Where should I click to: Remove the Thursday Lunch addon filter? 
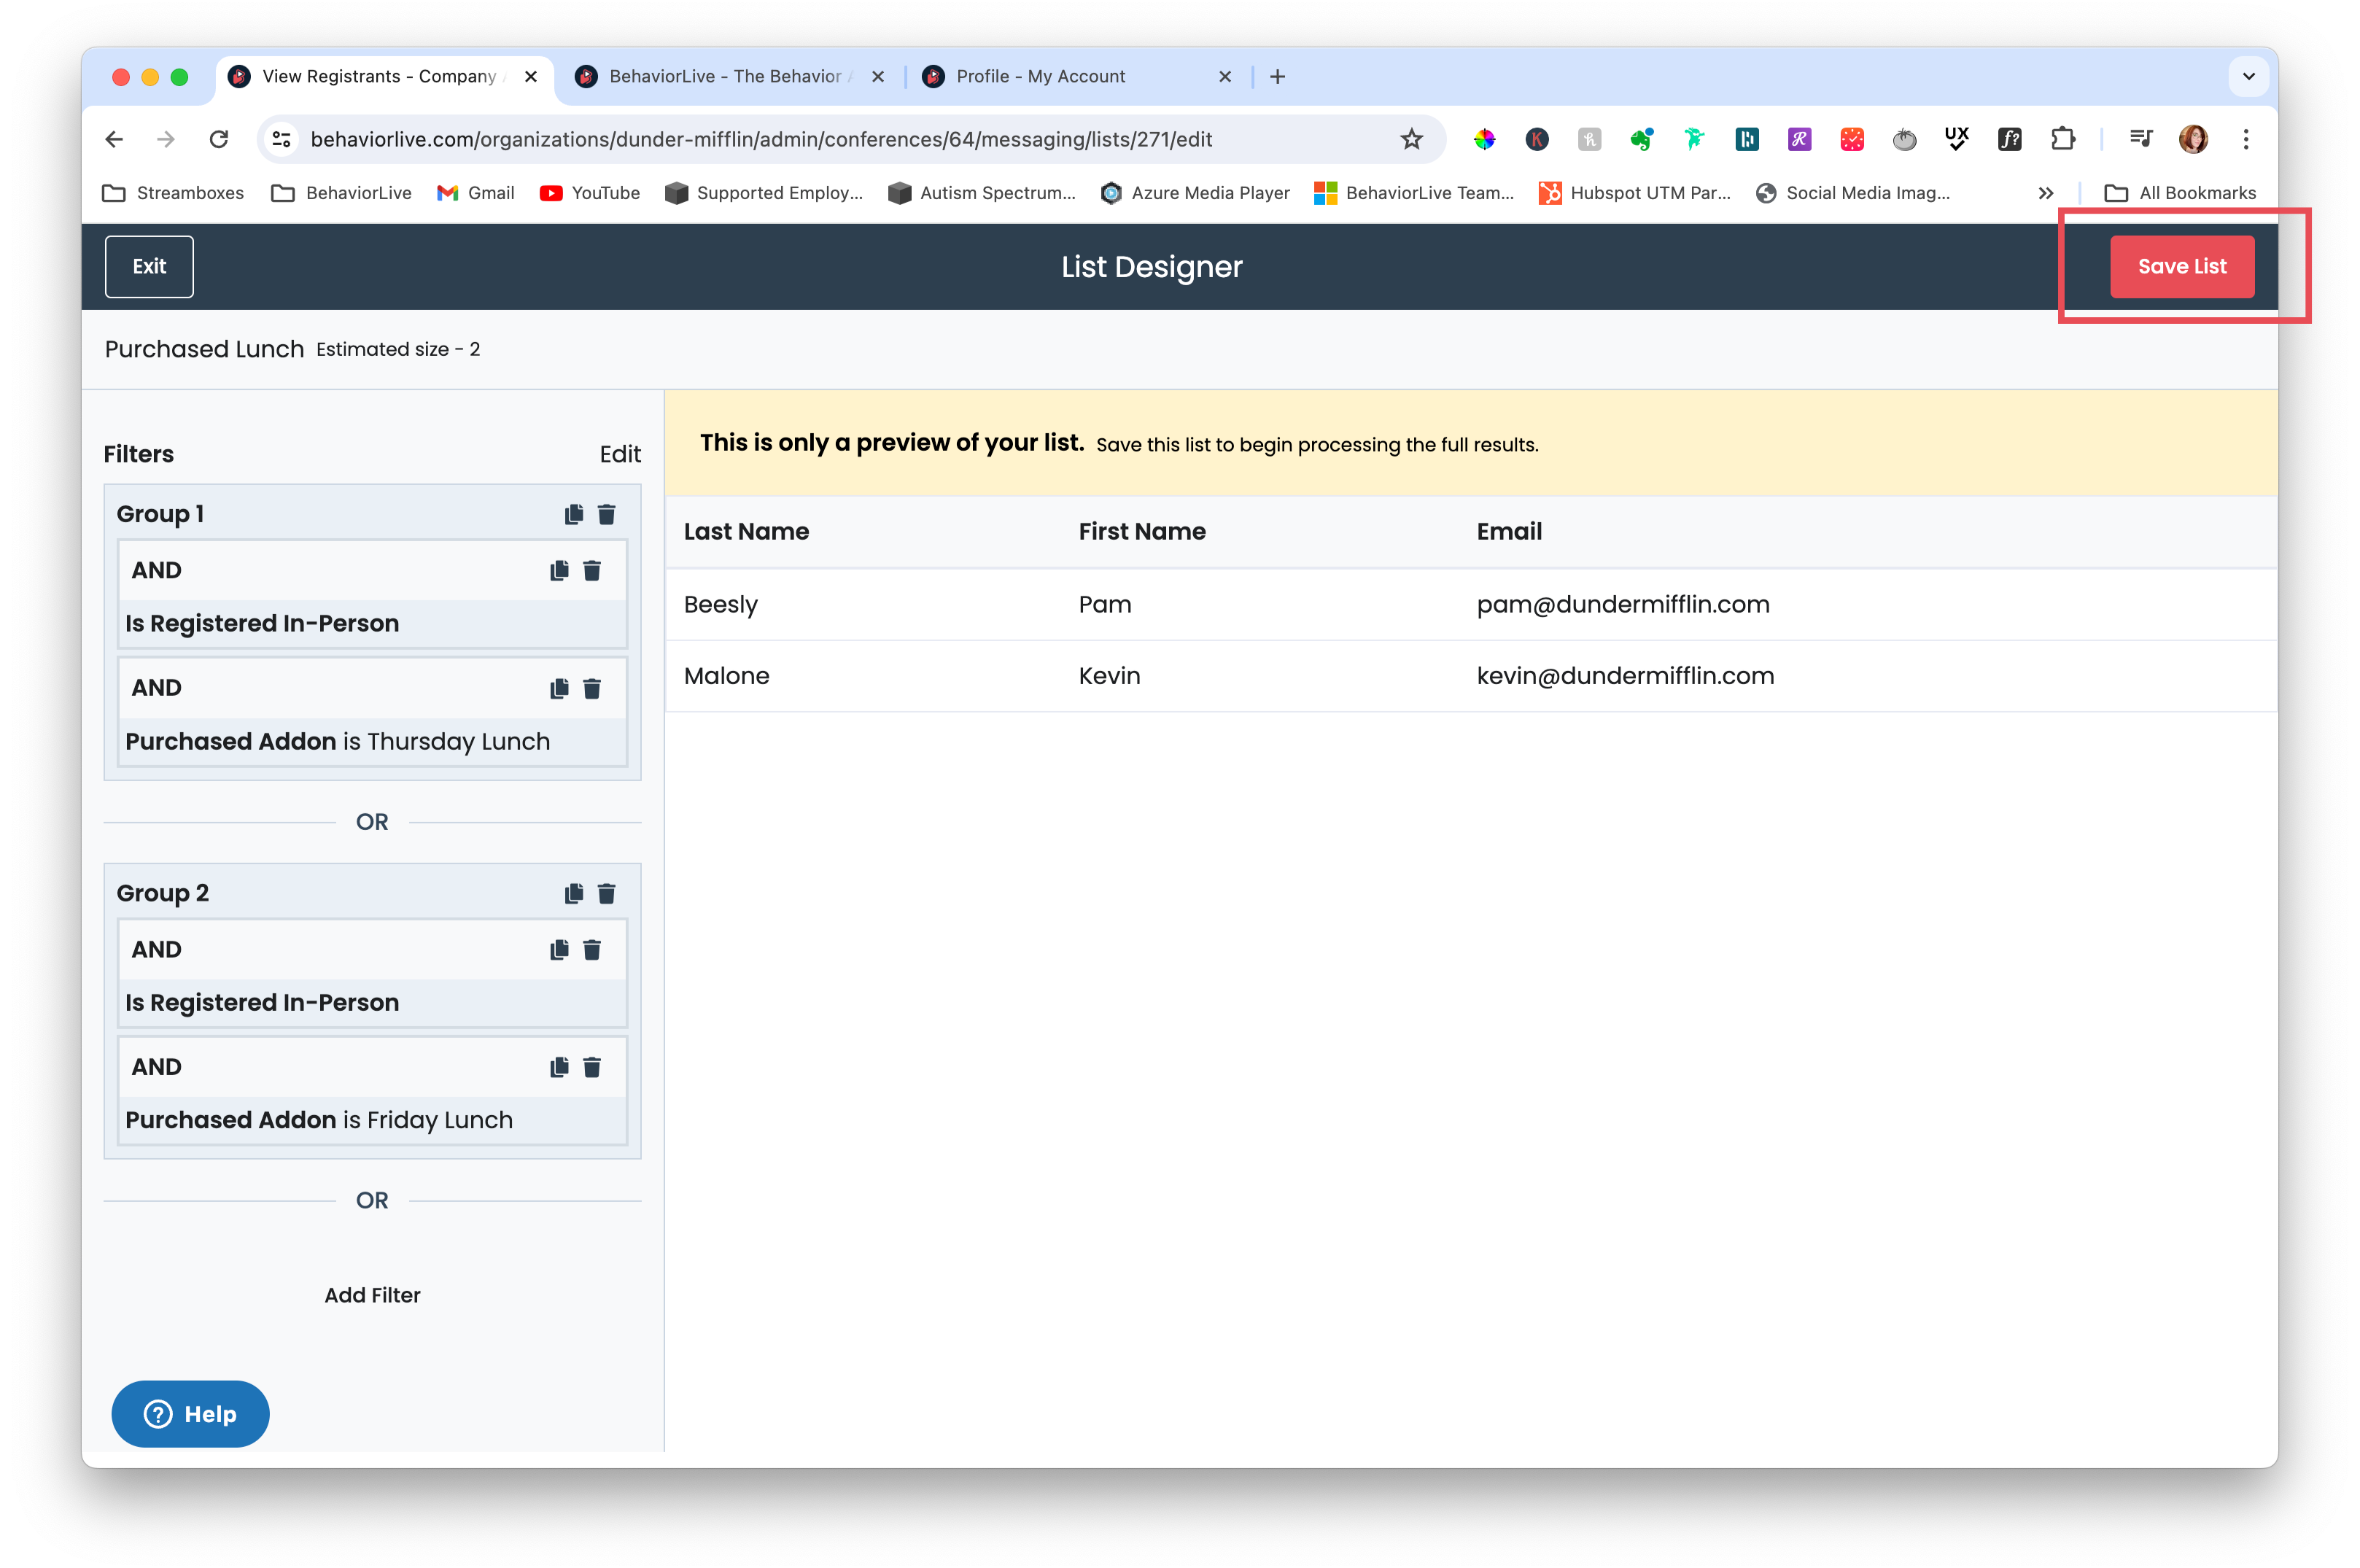[592, 688]
